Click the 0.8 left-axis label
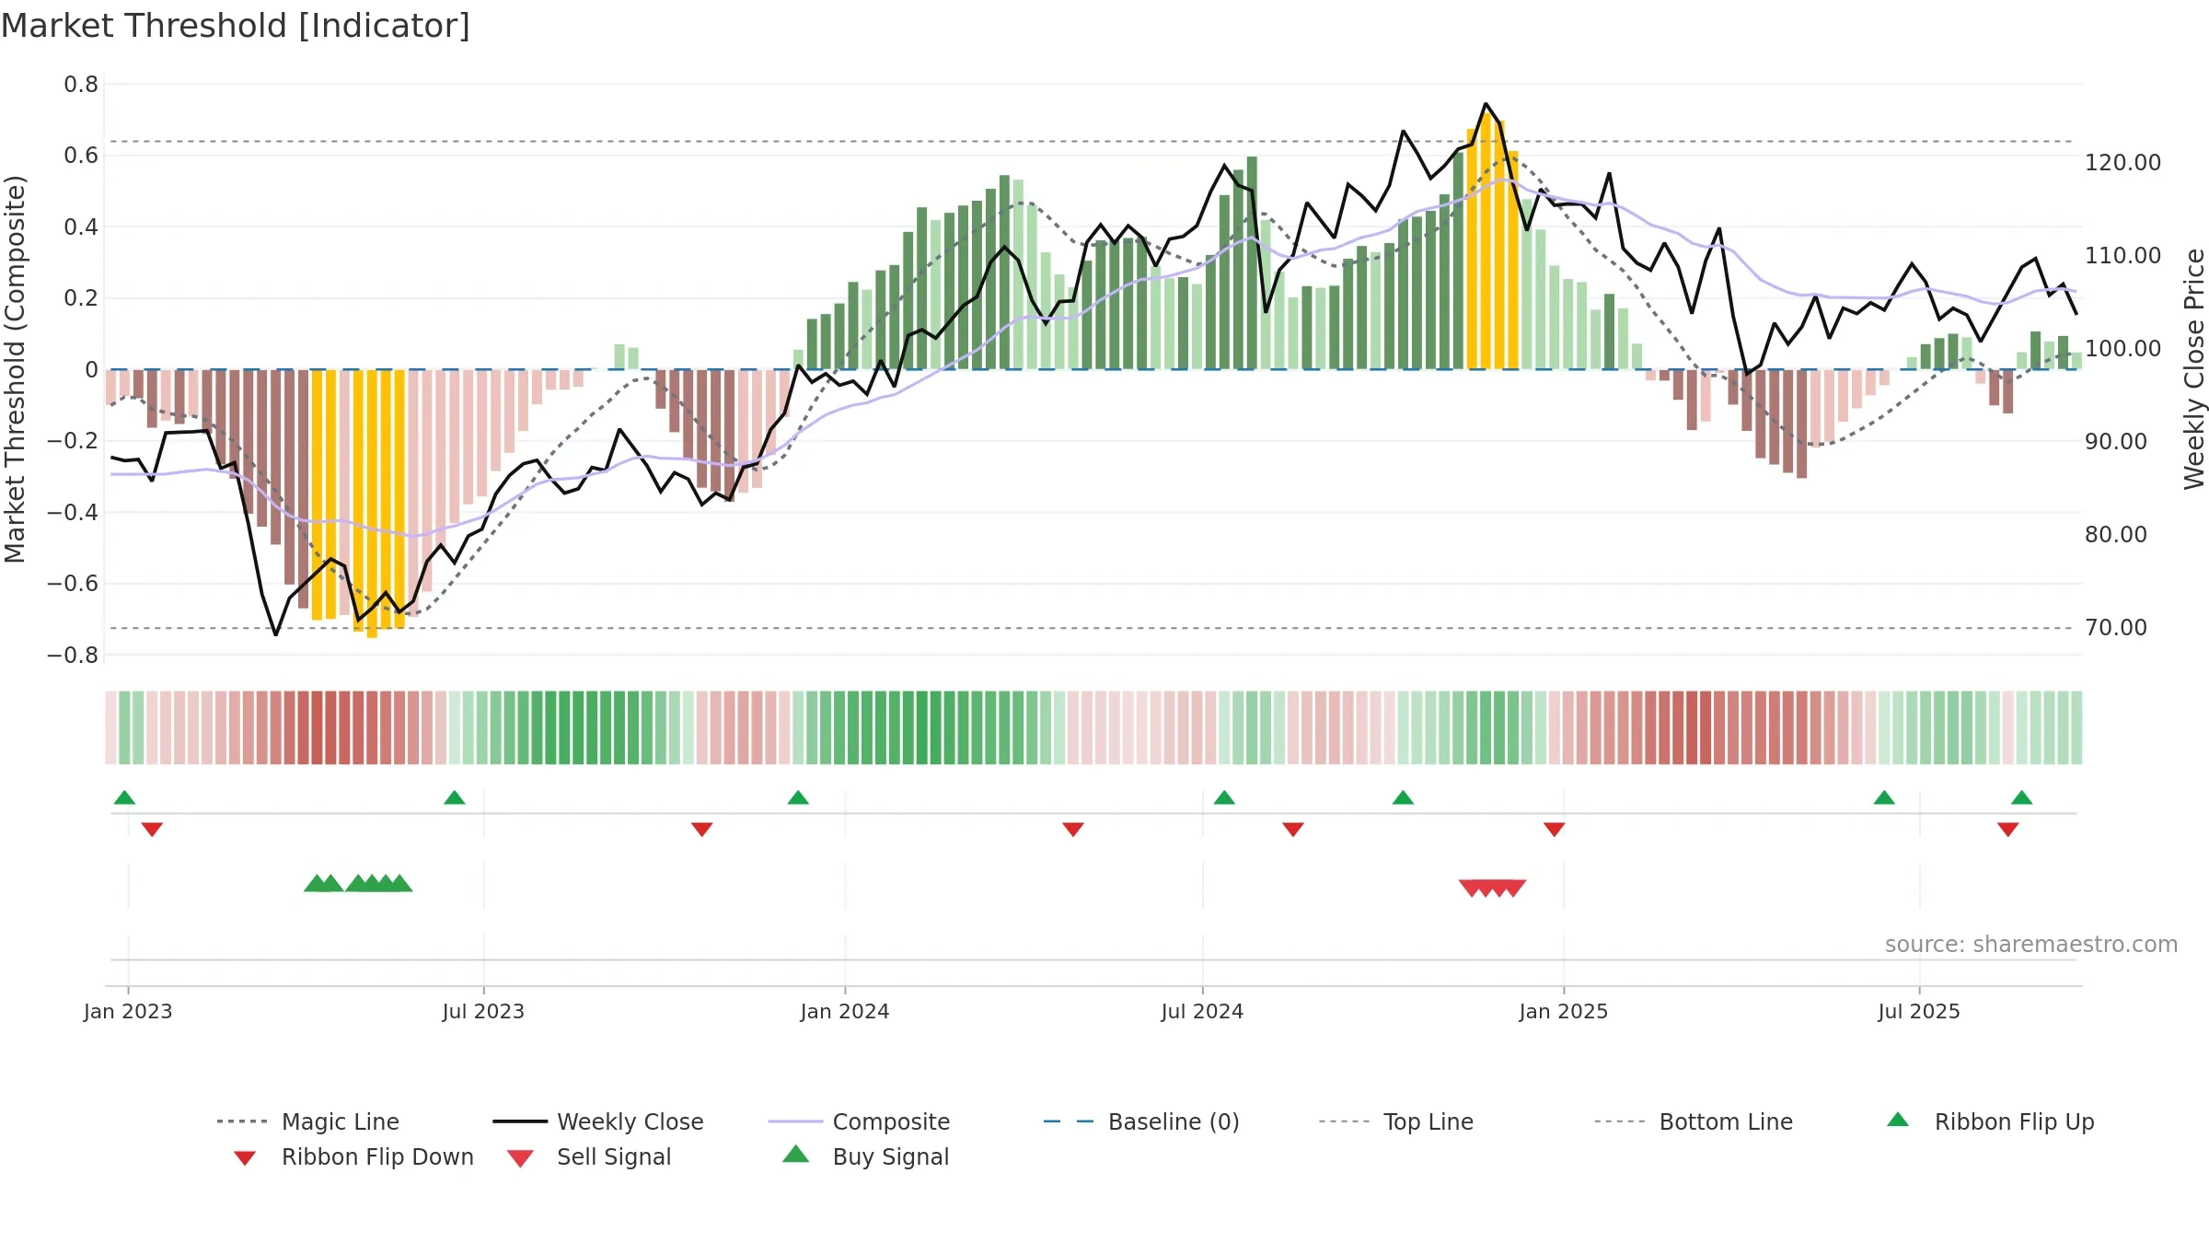Viewport: 2209px width, 1243px height. click(x=81, y=85)
